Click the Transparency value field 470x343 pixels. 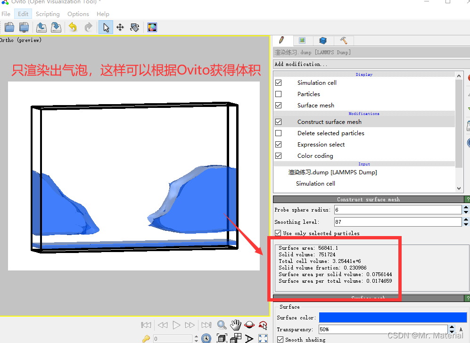pos(383,329)
